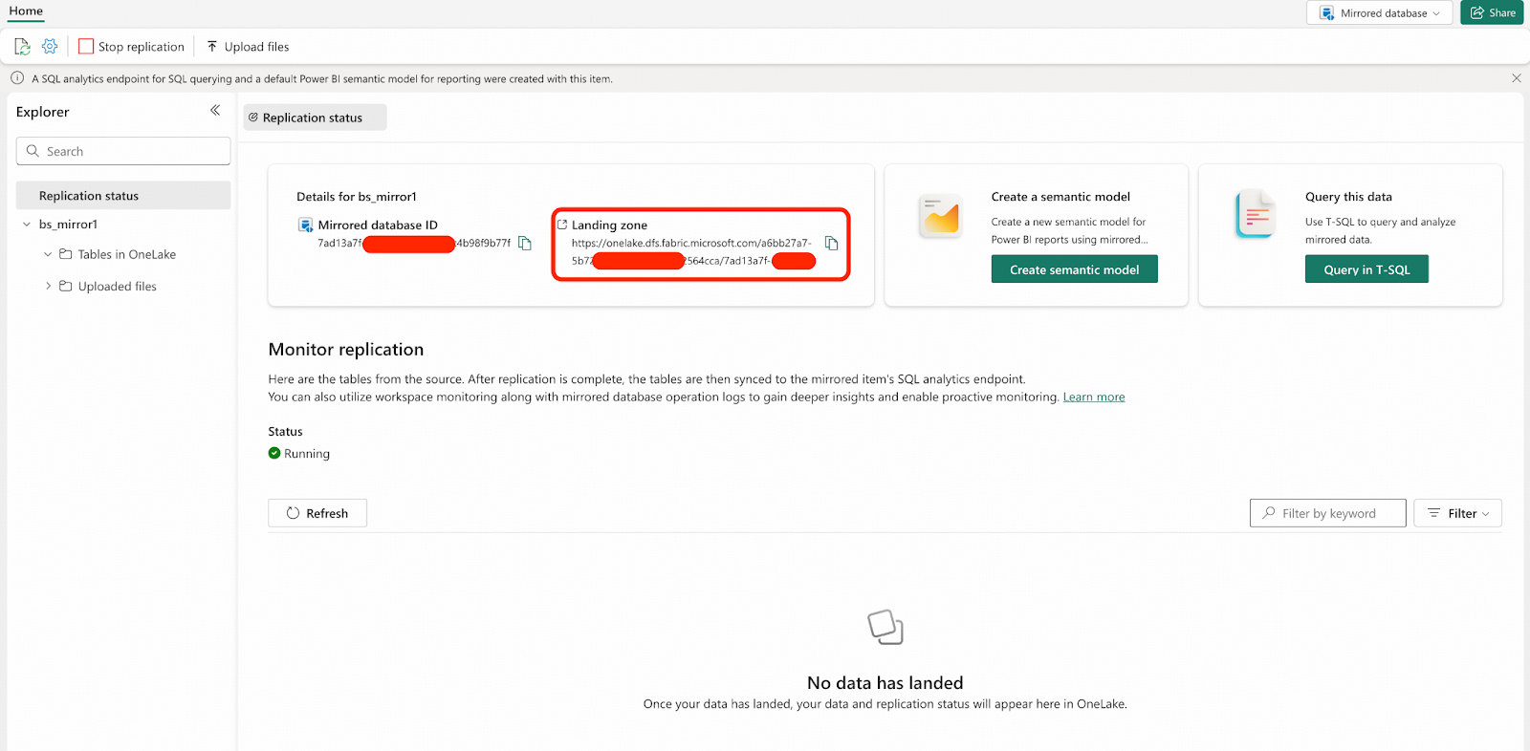
Task: Open Landing zone external link icon
Action: [x=562, y=225]
